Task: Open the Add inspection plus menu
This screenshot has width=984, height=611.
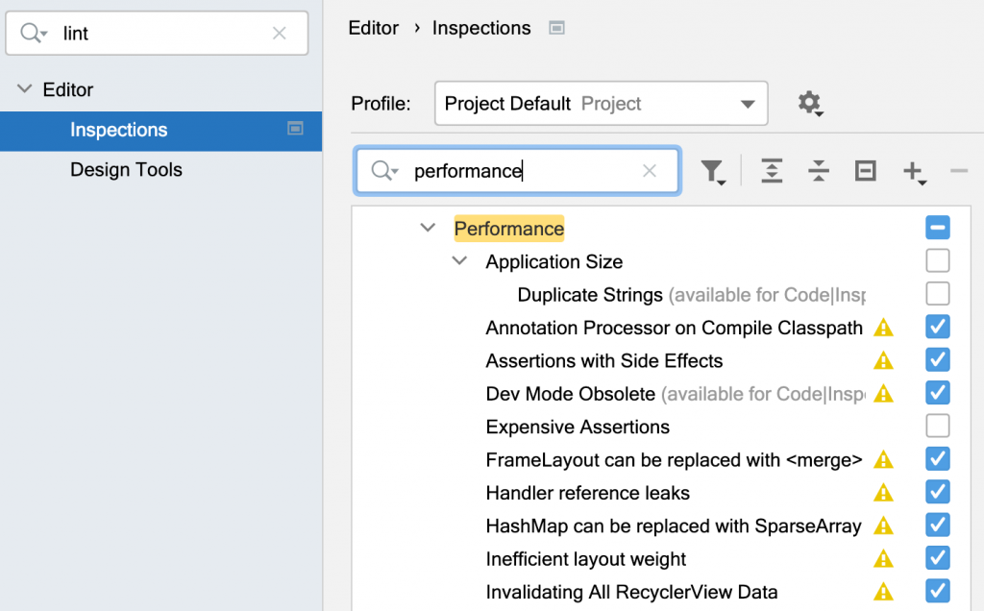Action: pos(913,172)
